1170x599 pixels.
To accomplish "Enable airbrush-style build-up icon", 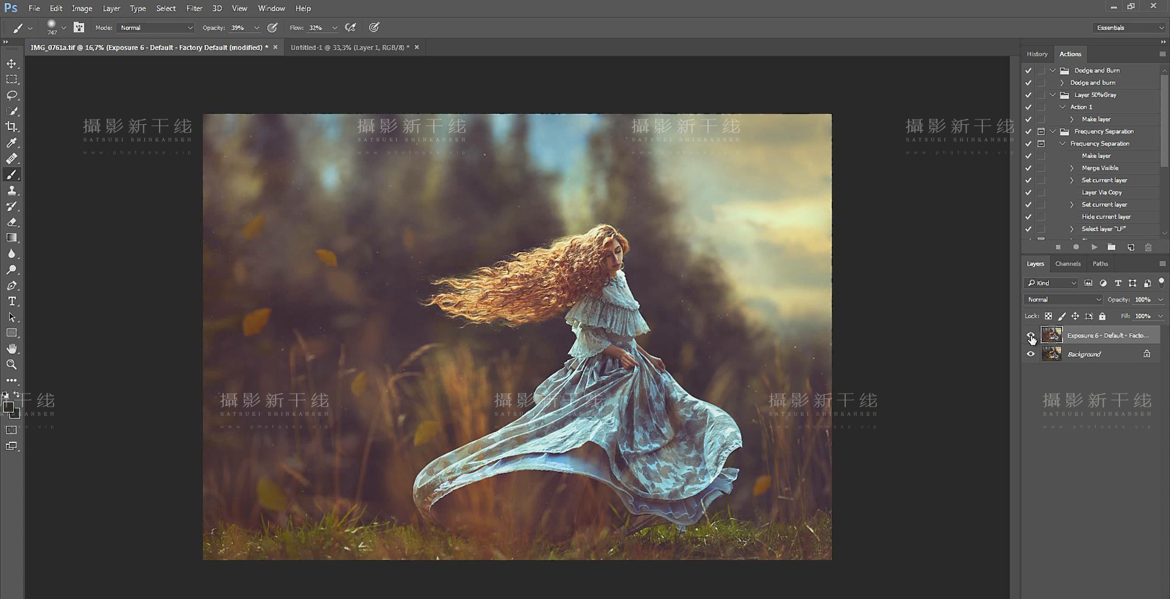I will coord(350,27).
